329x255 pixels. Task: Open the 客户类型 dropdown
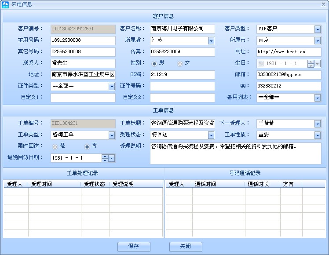(x=318, y=29)
